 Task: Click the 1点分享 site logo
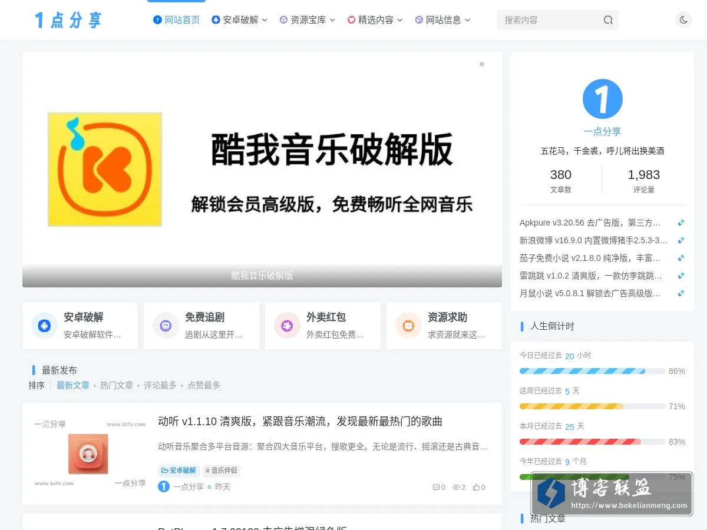click(68, 20)
